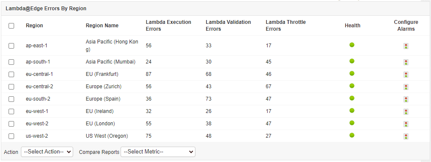Click the eu-west-2 region link

(x=37, y=124)
